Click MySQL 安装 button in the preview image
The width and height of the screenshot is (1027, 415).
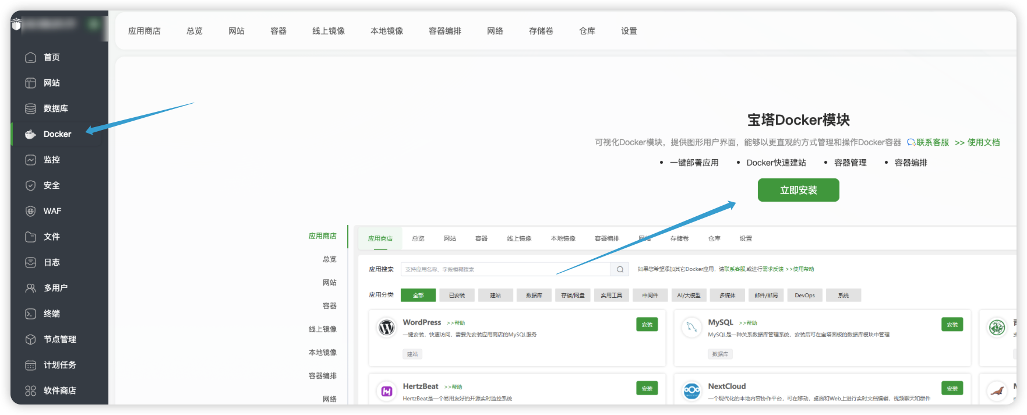coord(952,325)
